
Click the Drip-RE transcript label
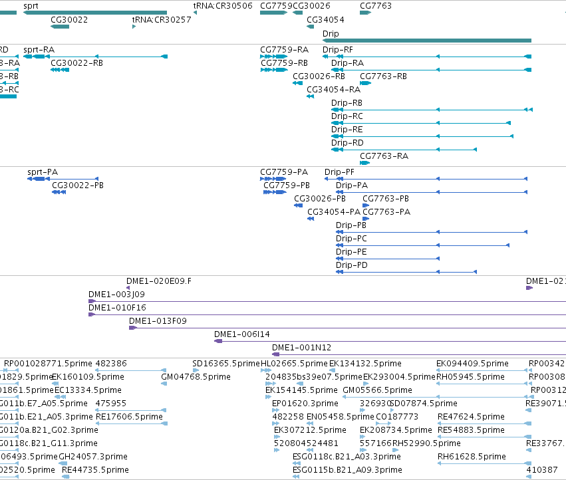347,129
